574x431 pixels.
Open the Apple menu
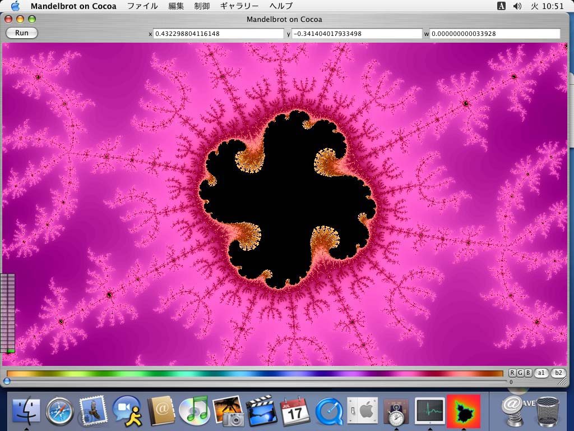[x=15, y=6]
